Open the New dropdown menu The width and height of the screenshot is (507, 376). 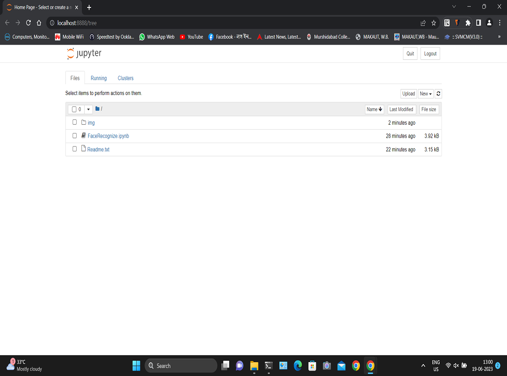(x=425, y=94)
